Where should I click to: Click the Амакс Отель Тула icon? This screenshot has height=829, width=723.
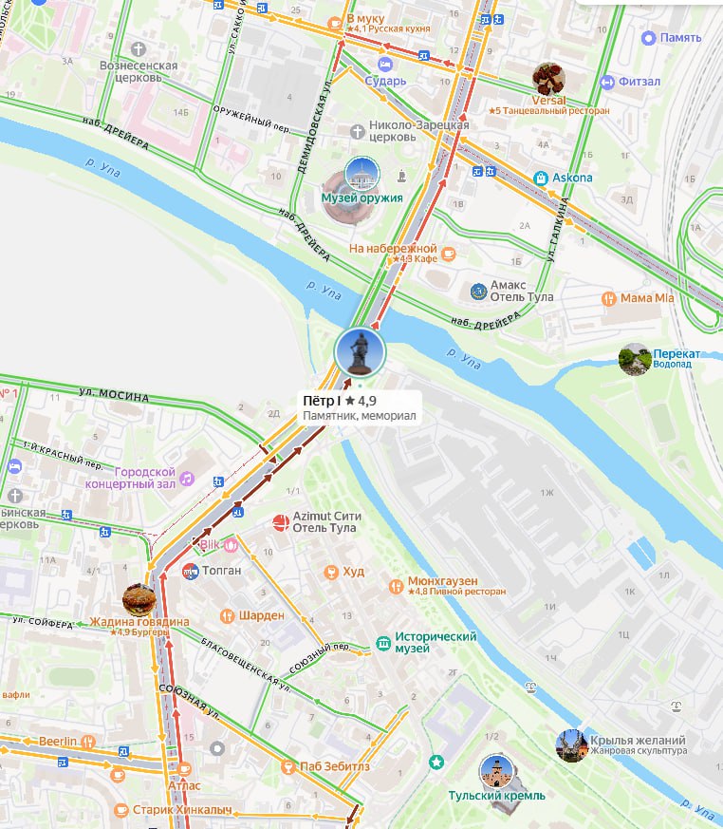click(478, 292)
